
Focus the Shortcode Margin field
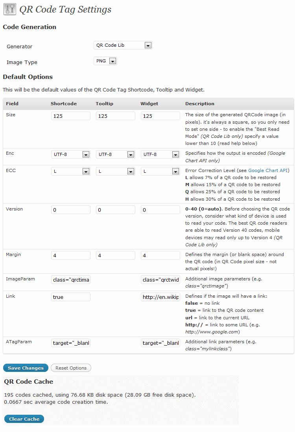71,256
